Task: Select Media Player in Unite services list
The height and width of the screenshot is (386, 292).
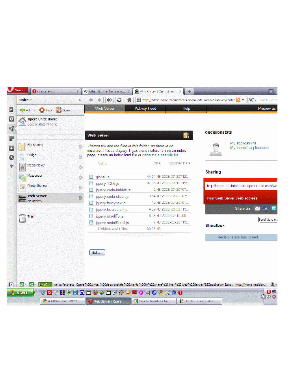Action: coord(35,166)
